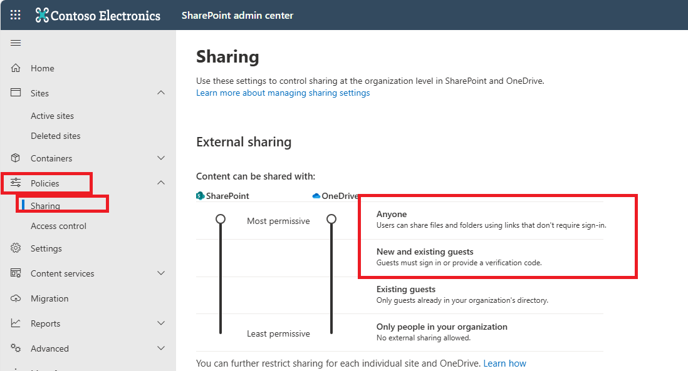Click the Contoso Electronics drone logo
Screen dimensions: 688x371
point(42,16)
